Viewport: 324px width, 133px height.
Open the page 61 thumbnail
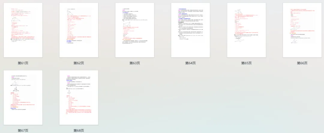coord(23,30)
